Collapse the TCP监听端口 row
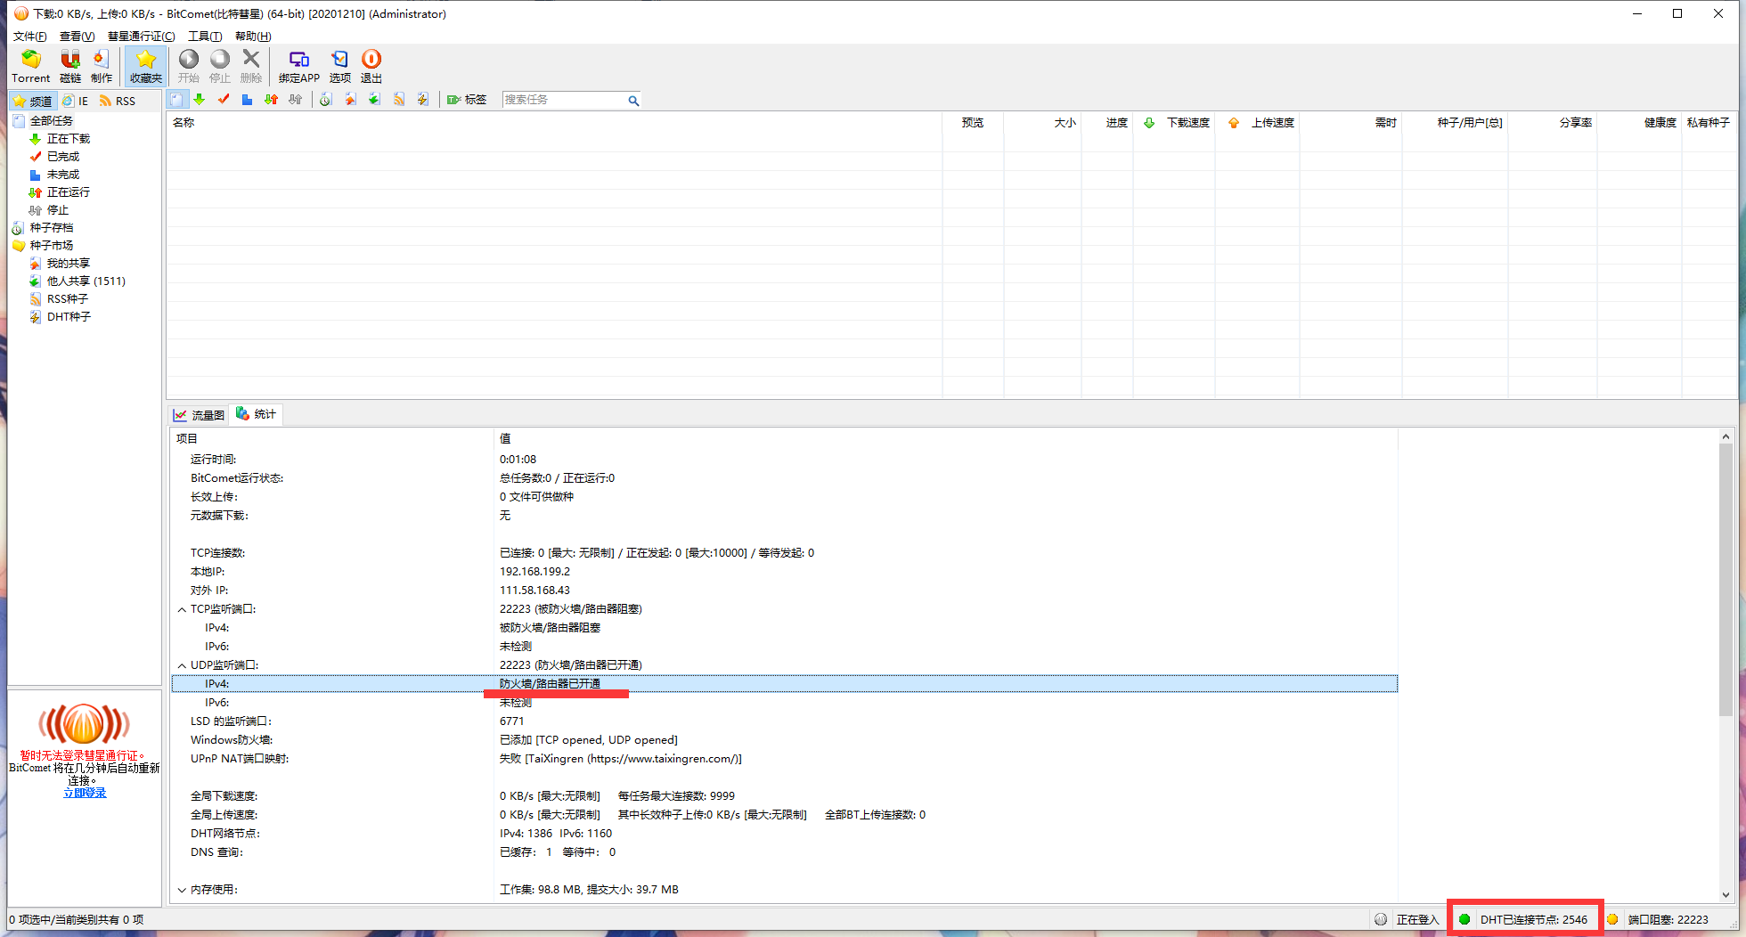 pyautogui.click(x=182, y=609)
